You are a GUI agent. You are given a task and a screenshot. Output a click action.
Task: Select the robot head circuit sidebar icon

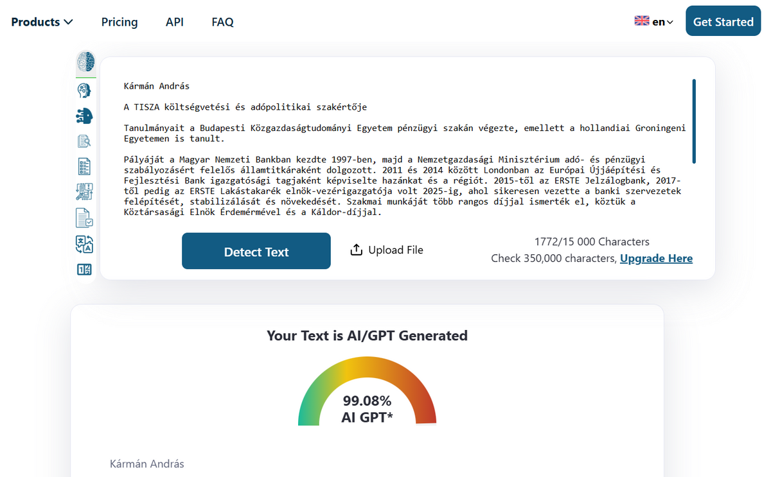coord(84,116)
